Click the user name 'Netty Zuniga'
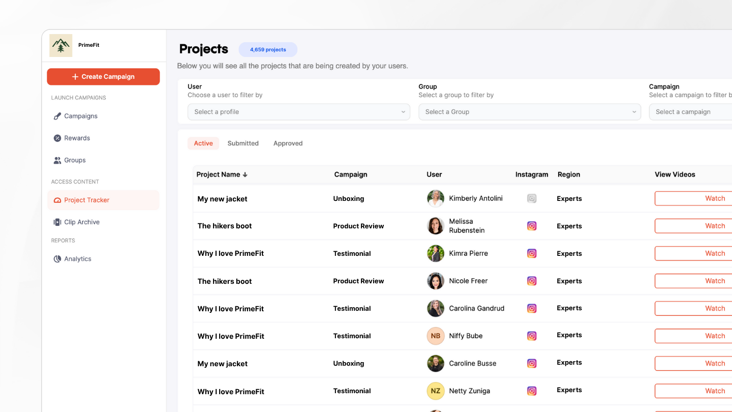Image resolution: width=732 pixels, height=412 pixels. click(470, 391)
